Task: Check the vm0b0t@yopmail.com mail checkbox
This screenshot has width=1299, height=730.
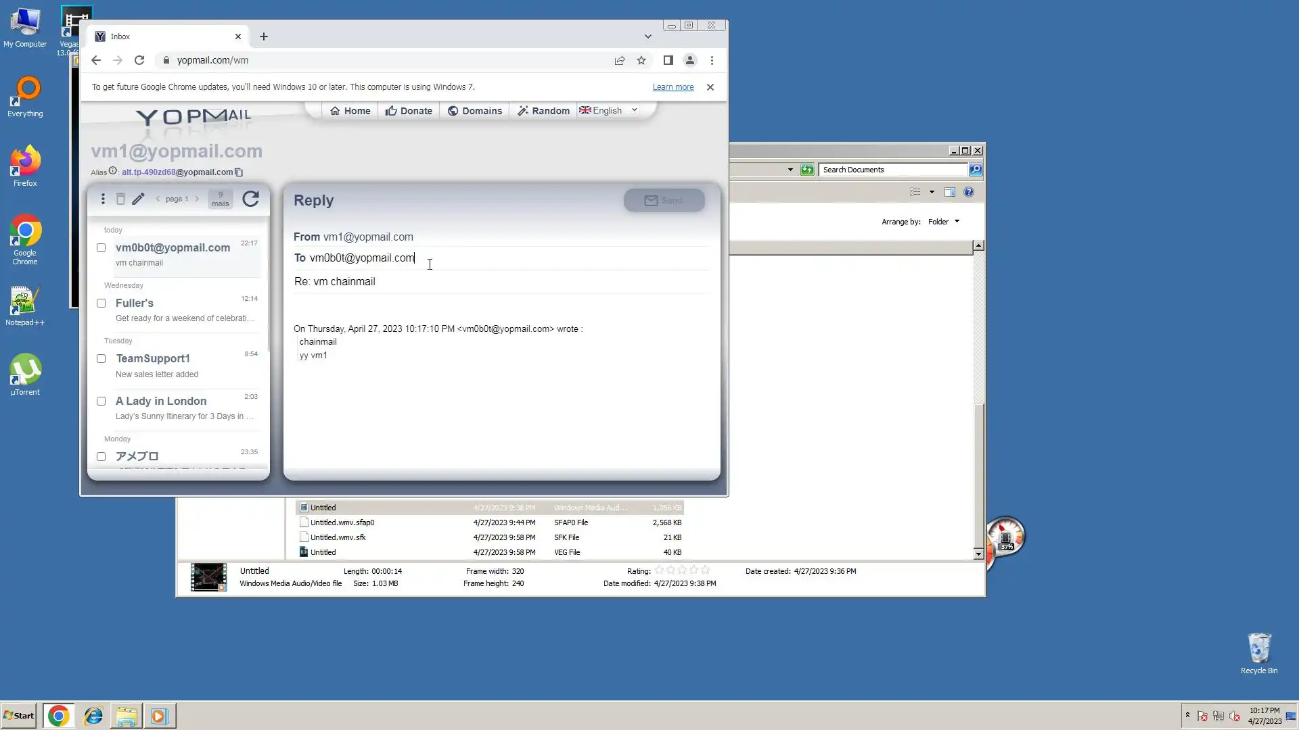Action: pyautogui.click(x=101, y=248)
